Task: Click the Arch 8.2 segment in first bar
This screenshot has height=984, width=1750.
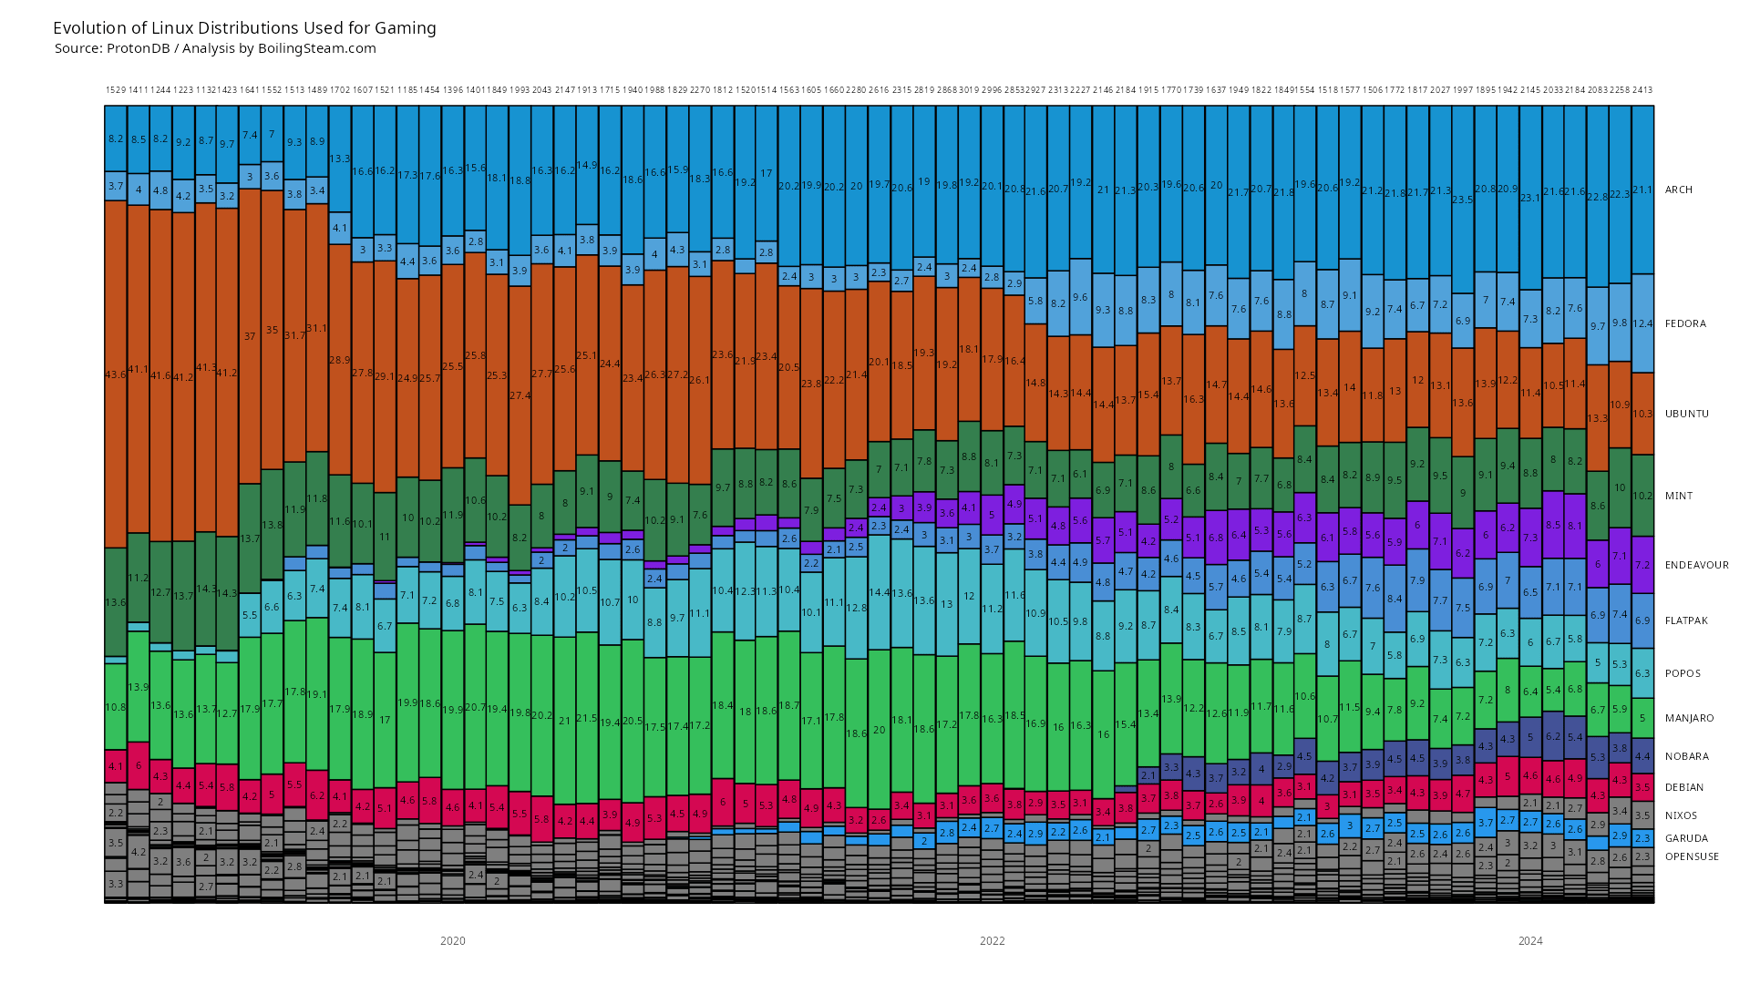Action: point(116,138)
